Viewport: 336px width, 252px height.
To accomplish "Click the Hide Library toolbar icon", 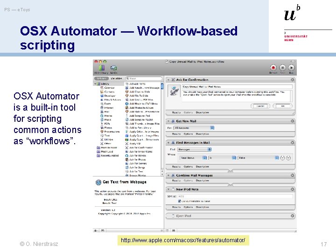I will [102, 68].
